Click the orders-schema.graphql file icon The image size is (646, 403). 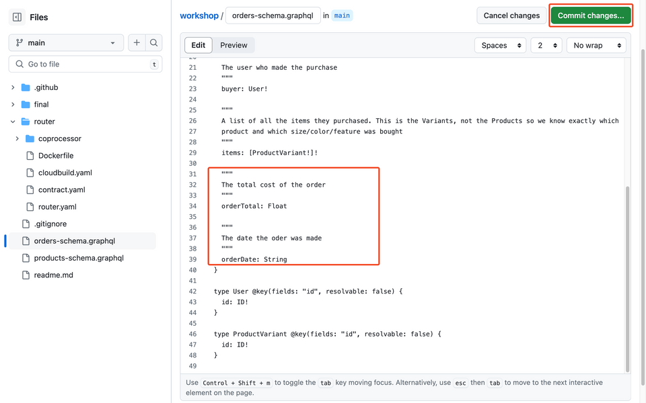(x=26, y=241)
